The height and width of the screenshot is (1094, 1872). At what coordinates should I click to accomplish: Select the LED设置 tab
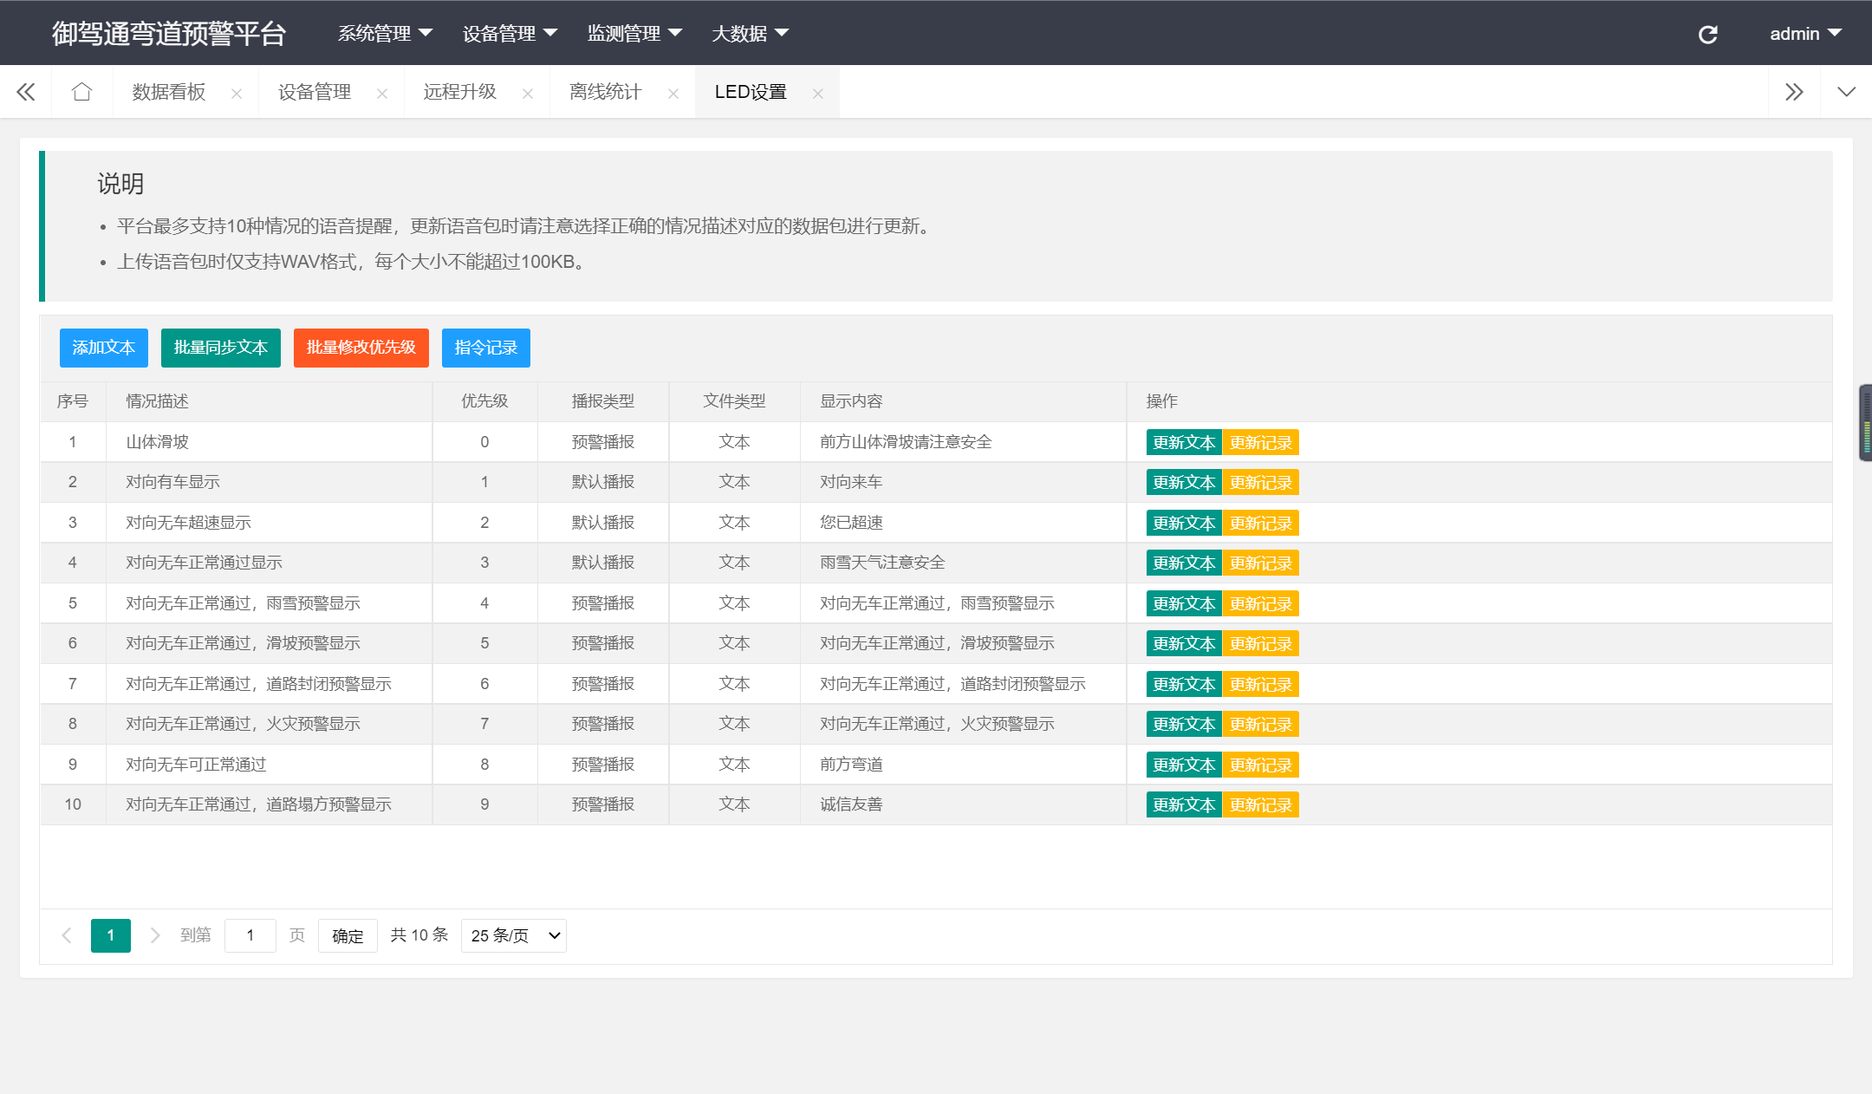click(x=751, y=92)
